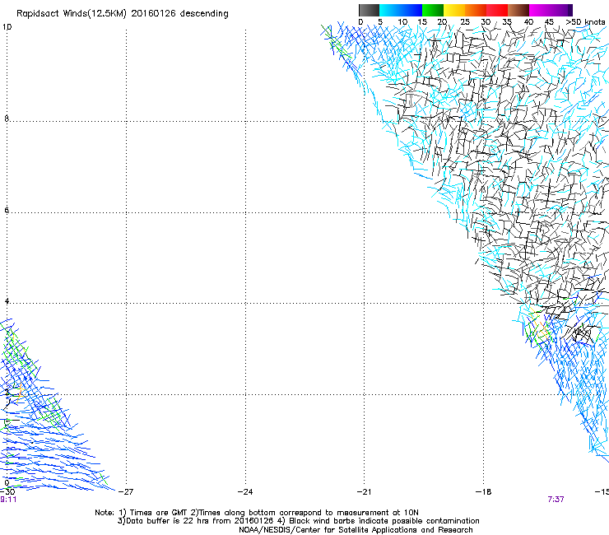This screenshot has width=609, height=535.
Task: Click the longitude label -21
Action: pos(364,492)
